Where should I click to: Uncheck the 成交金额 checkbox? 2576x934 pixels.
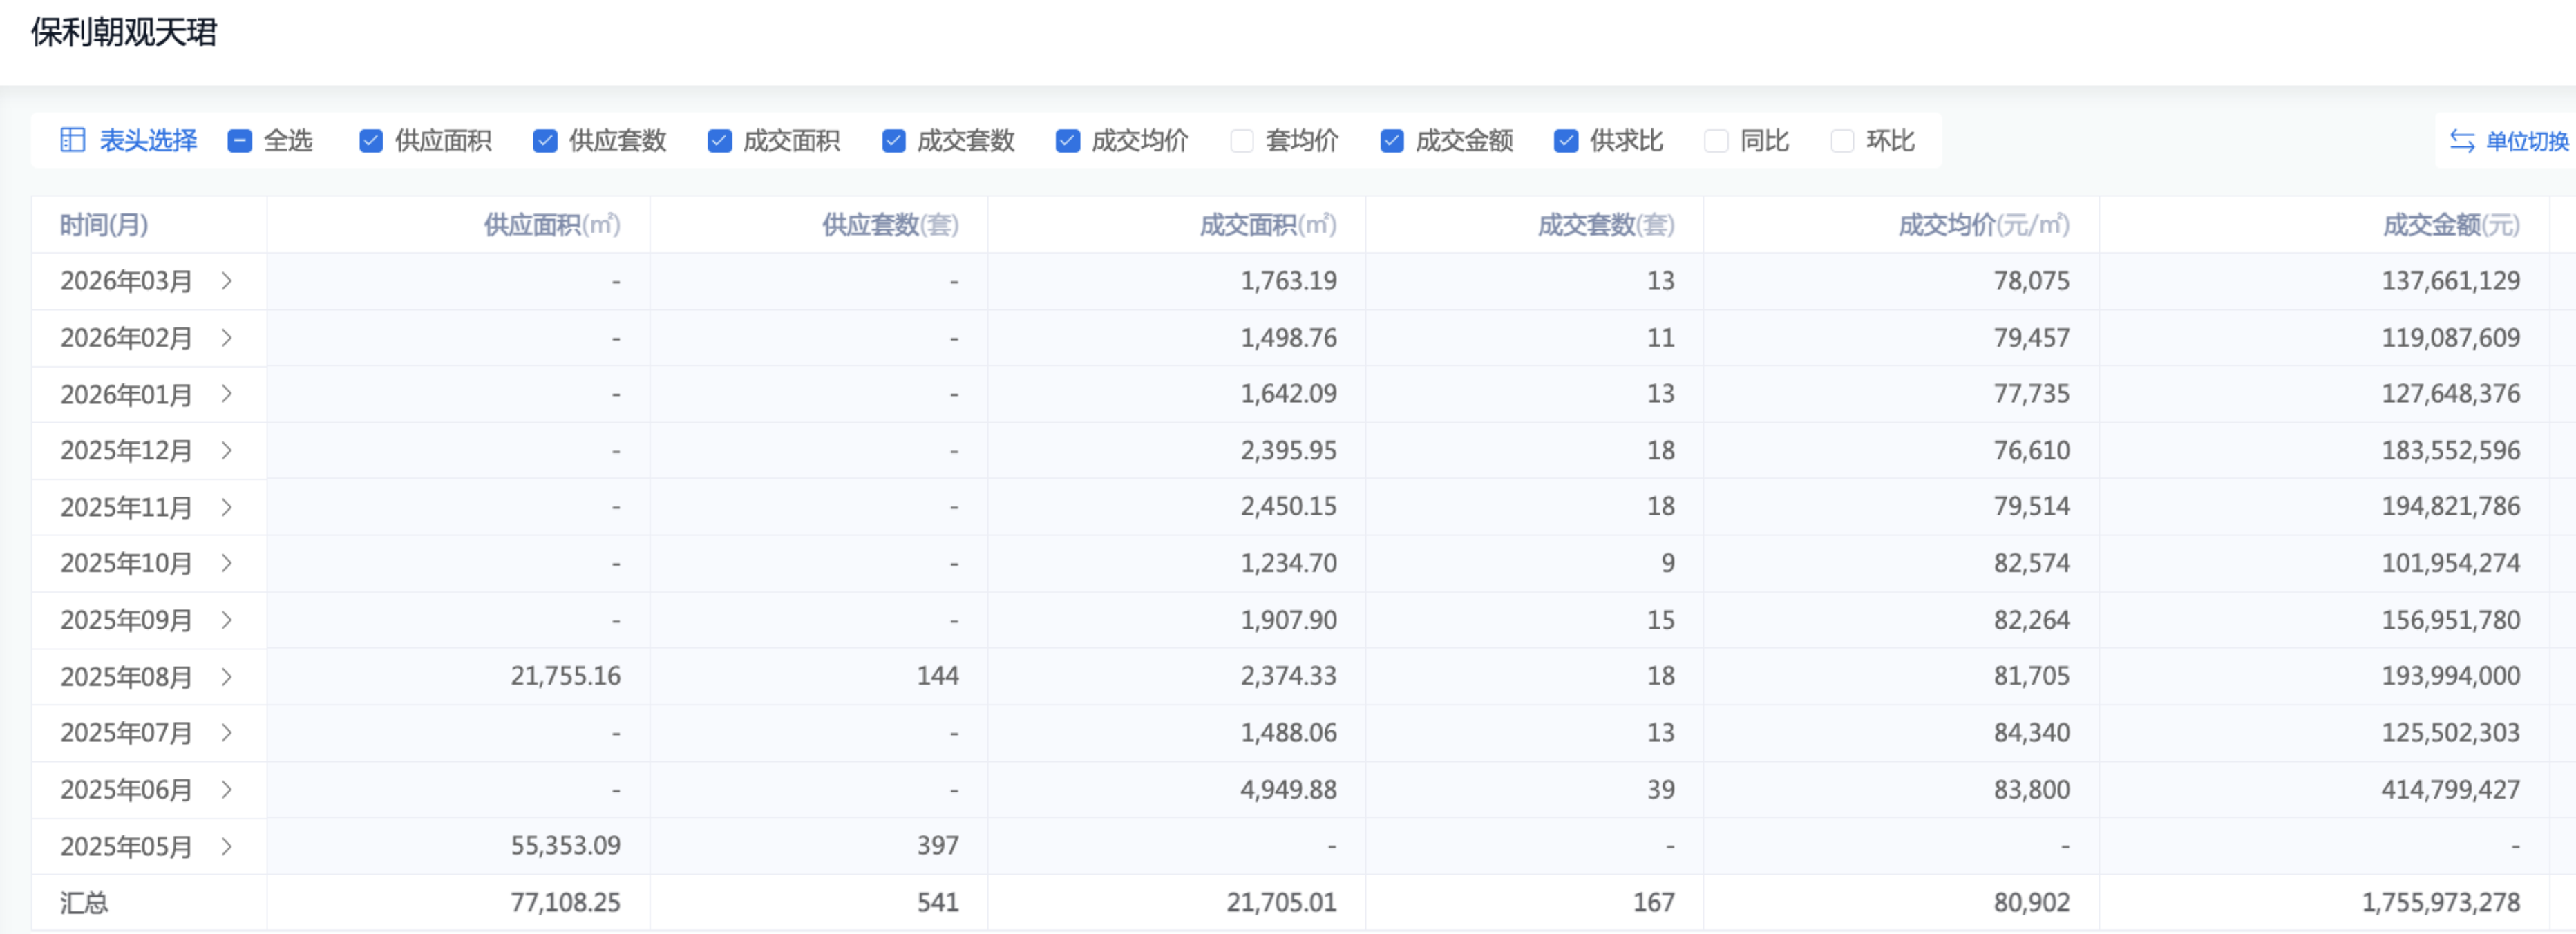[1392, 141]
